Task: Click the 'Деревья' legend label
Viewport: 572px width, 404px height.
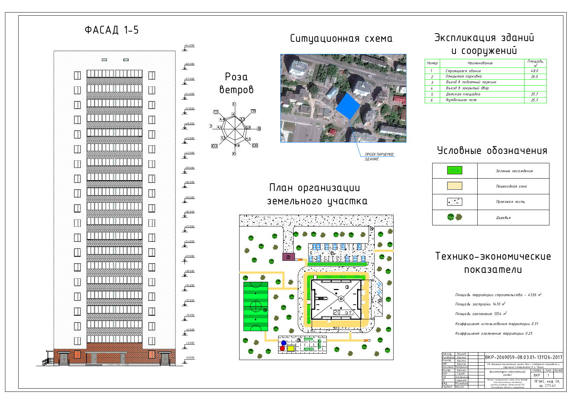Action: click(x=503, y=218)
